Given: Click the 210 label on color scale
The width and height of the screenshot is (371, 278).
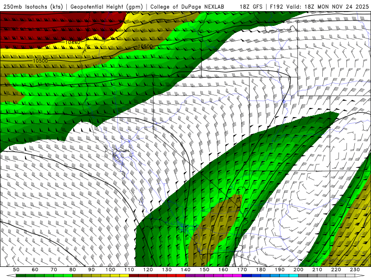Looking at the screenshot, I should 317,270.
